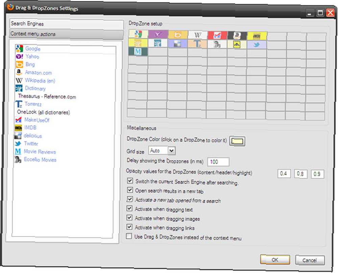This screenshot has width=338, height=273.
Task: Select the Eccellio Movies DropZone cell
Action: [x=217, y=44]
